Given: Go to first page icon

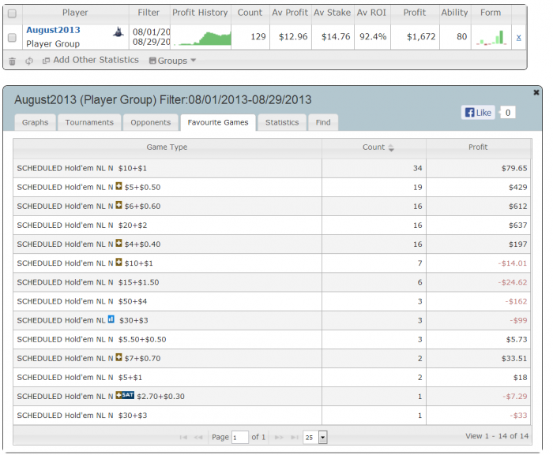Looking at the screenshot, I should pos(183,438).
